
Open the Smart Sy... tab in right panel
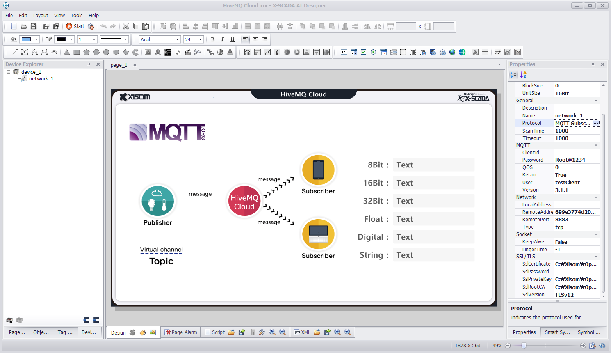pos(557,332)
